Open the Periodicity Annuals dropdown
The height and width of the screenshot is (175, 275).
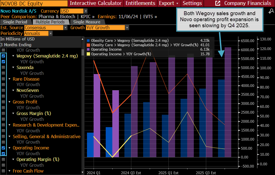[50, 33]
